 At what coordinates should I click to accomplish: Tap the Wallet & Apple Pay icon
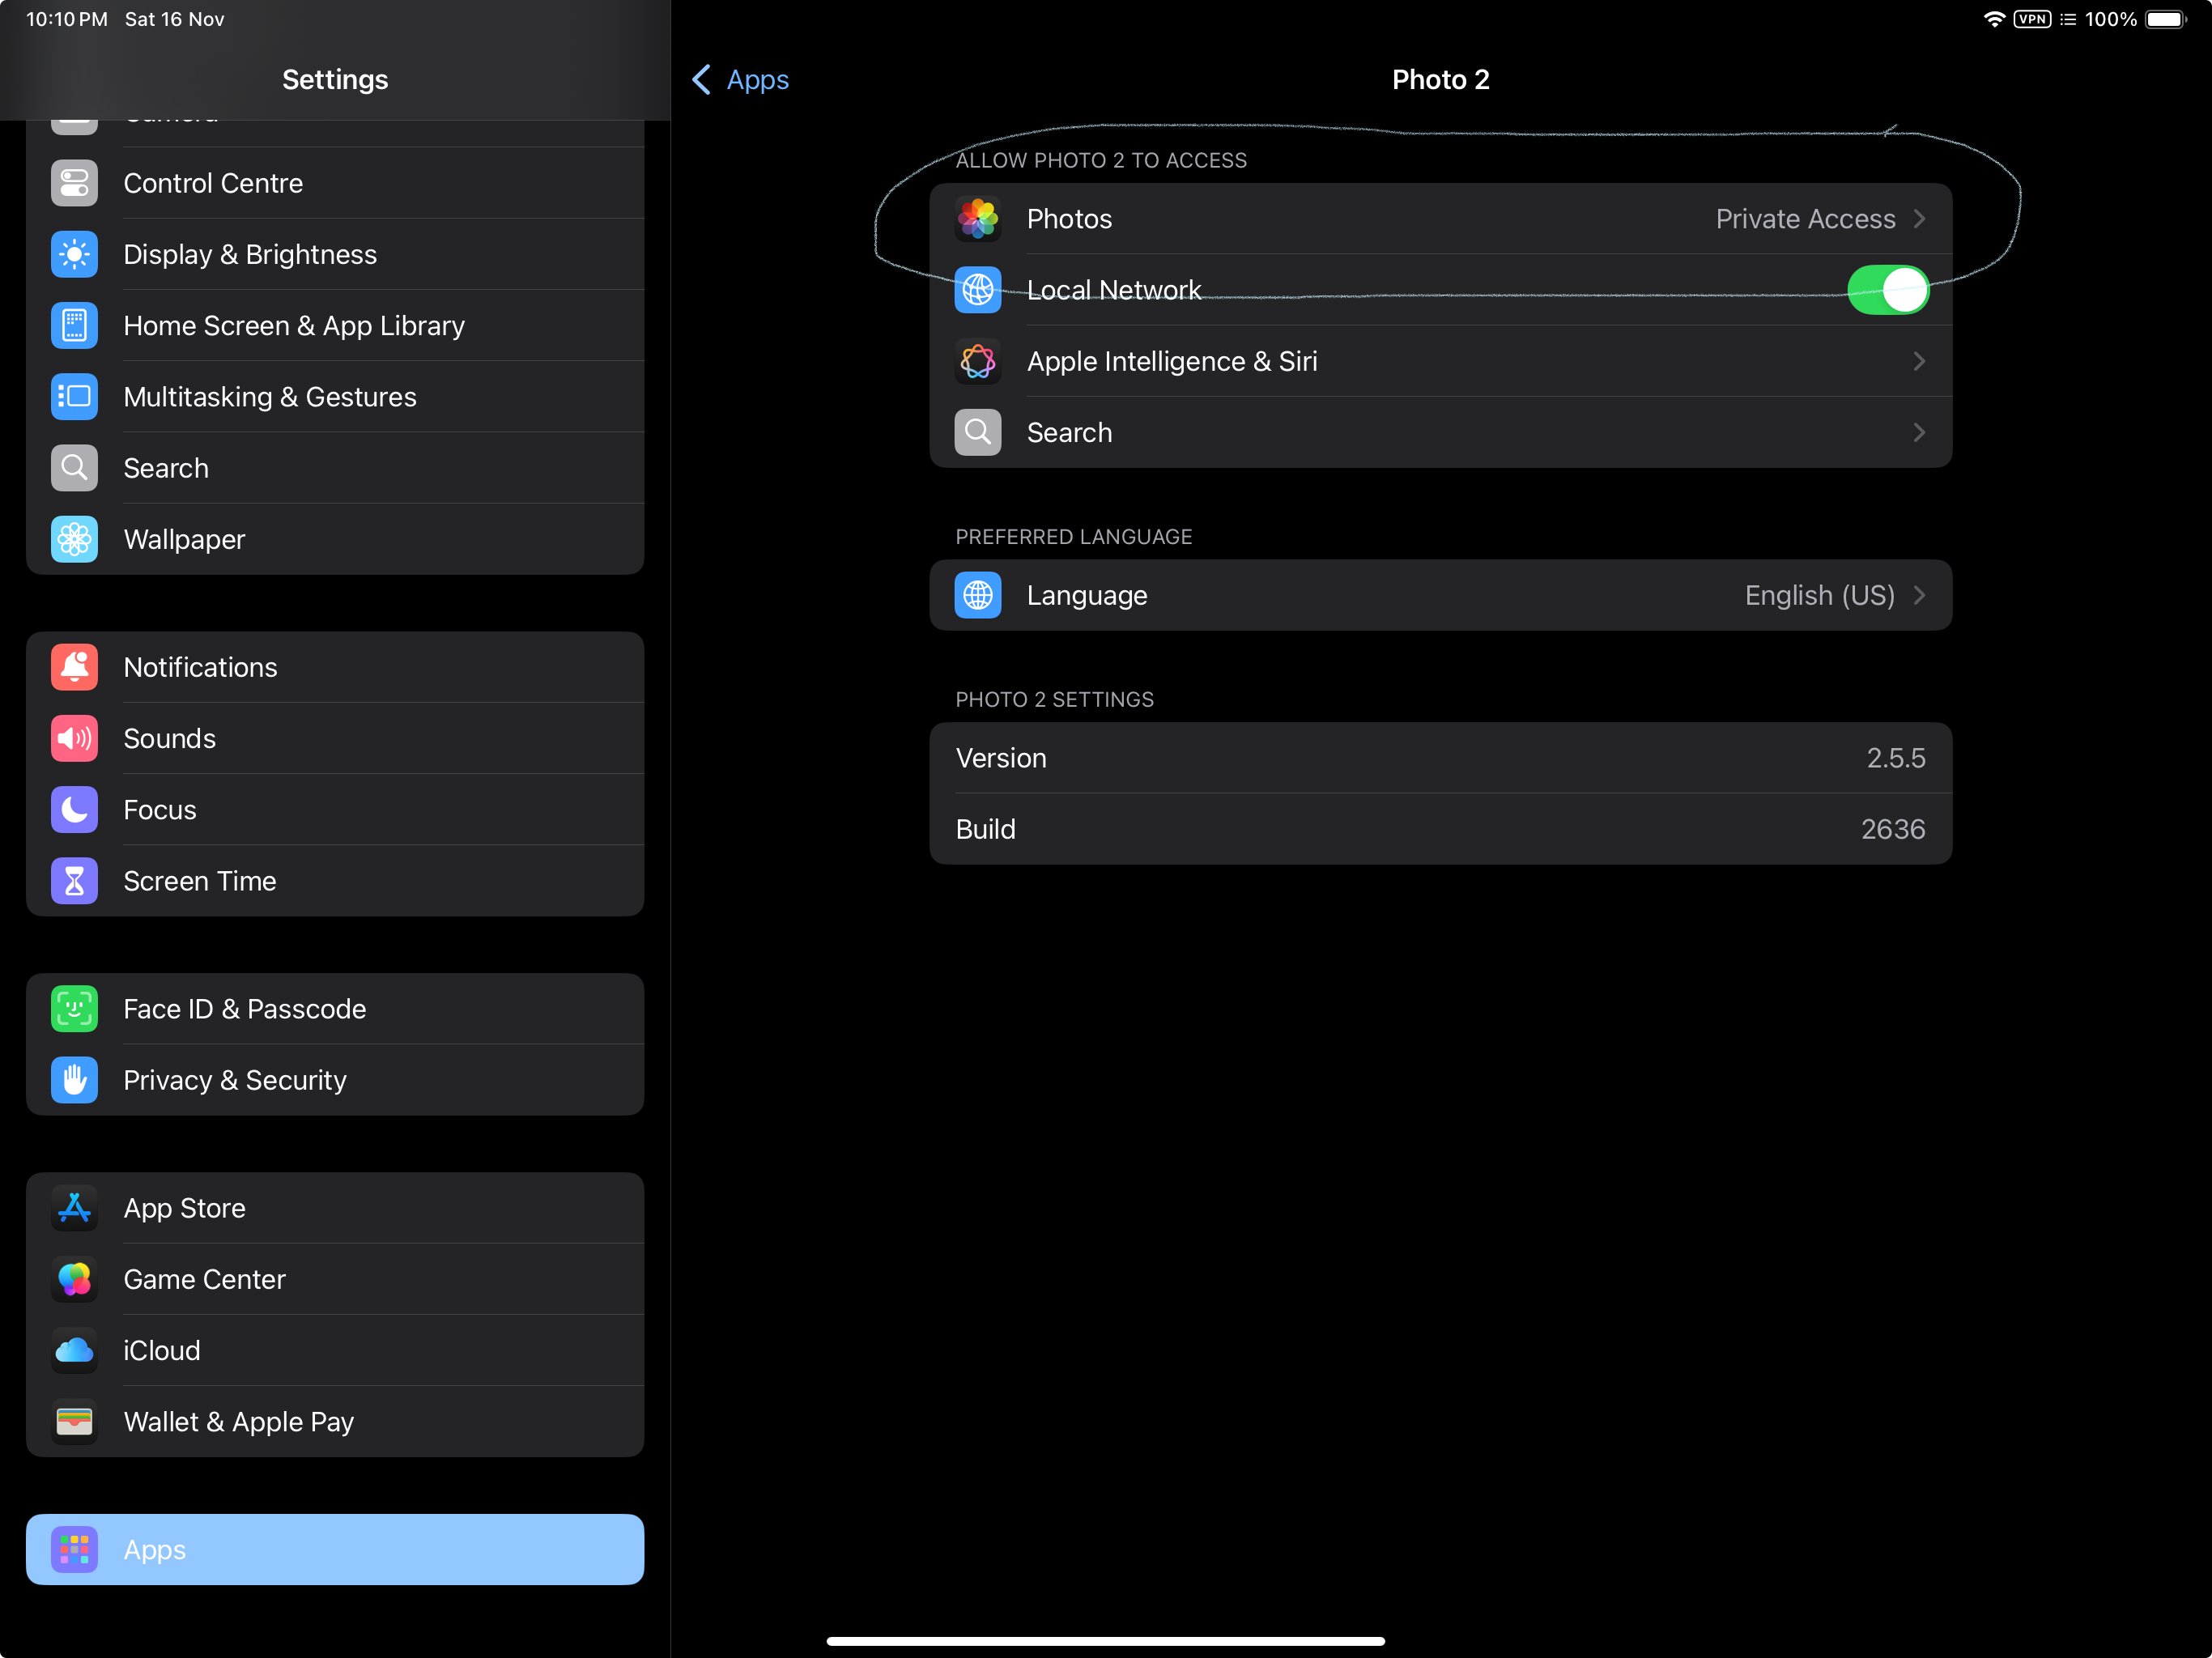(x=74, y=1421)
